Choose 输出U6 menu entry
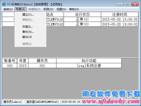 [30, 37]
